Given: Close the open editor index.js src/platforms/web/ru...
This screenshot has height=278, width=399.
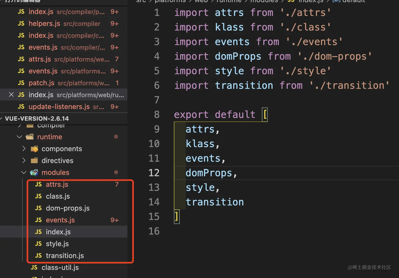Looking at the screenshot, I should pos(11,95).
